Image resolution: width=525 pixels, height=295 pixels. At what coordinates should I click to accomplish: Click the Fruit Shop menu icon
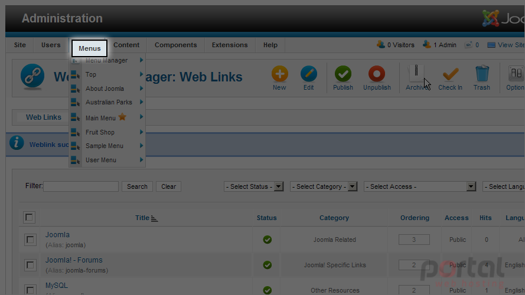[76, 132]
